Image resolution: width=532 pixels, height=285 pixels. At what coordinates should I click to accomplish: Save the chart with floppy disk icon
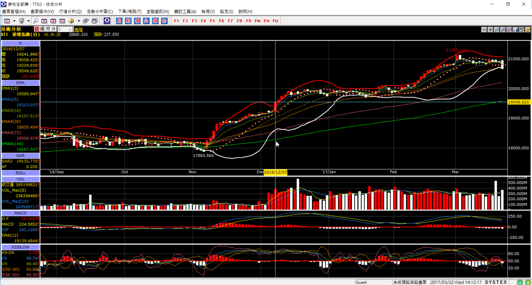click(x=515, y=30)
